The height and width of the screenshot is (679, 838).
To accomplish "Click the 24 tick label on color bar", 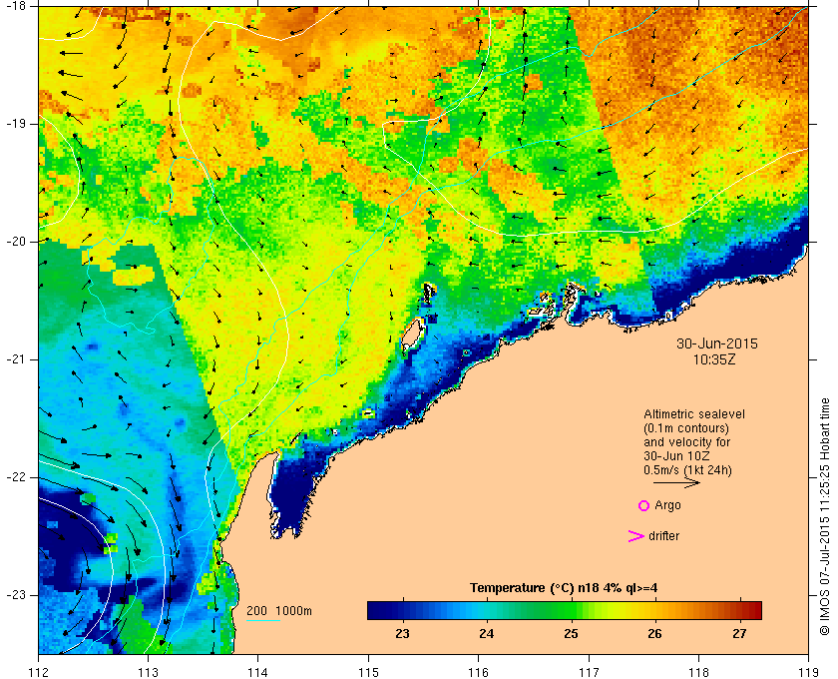I will point(486,634).
